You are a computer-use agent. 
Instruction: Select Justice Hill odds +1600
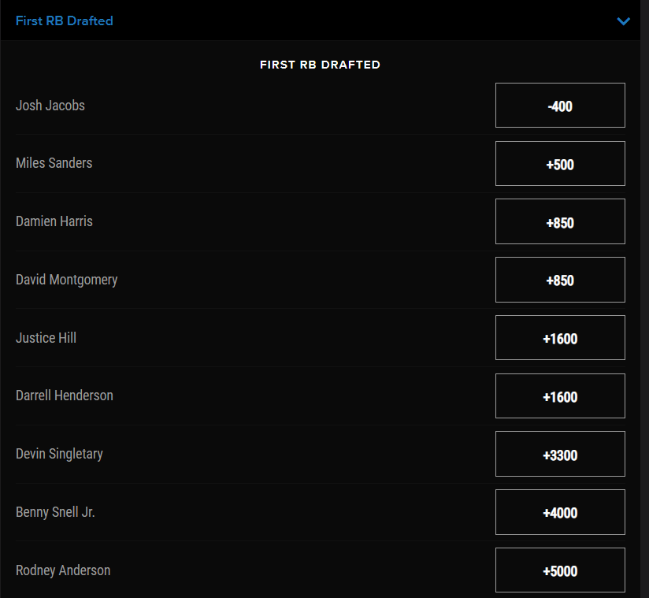click(560, 338)
